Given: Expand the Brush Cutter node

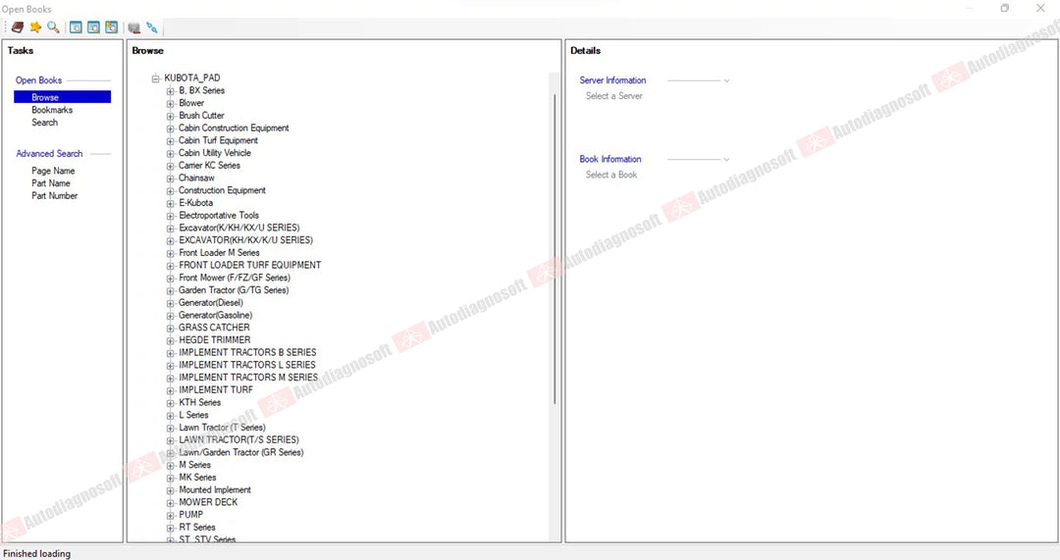Looking at the screenshot, I should point(171,116).
